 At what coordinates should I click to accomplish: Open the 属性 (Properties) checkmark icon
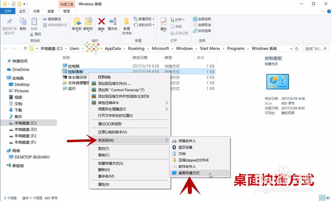click(164, 22)
